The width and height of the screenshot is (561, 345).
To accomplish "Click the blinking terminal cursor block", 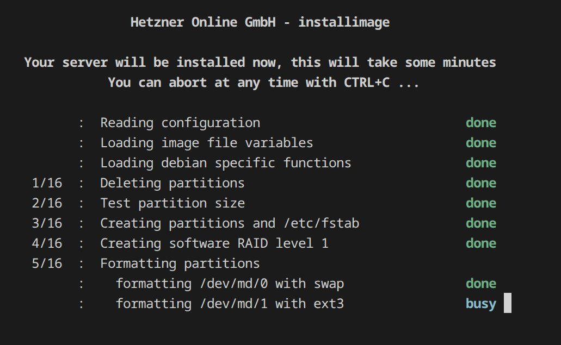I will (507, 303).
